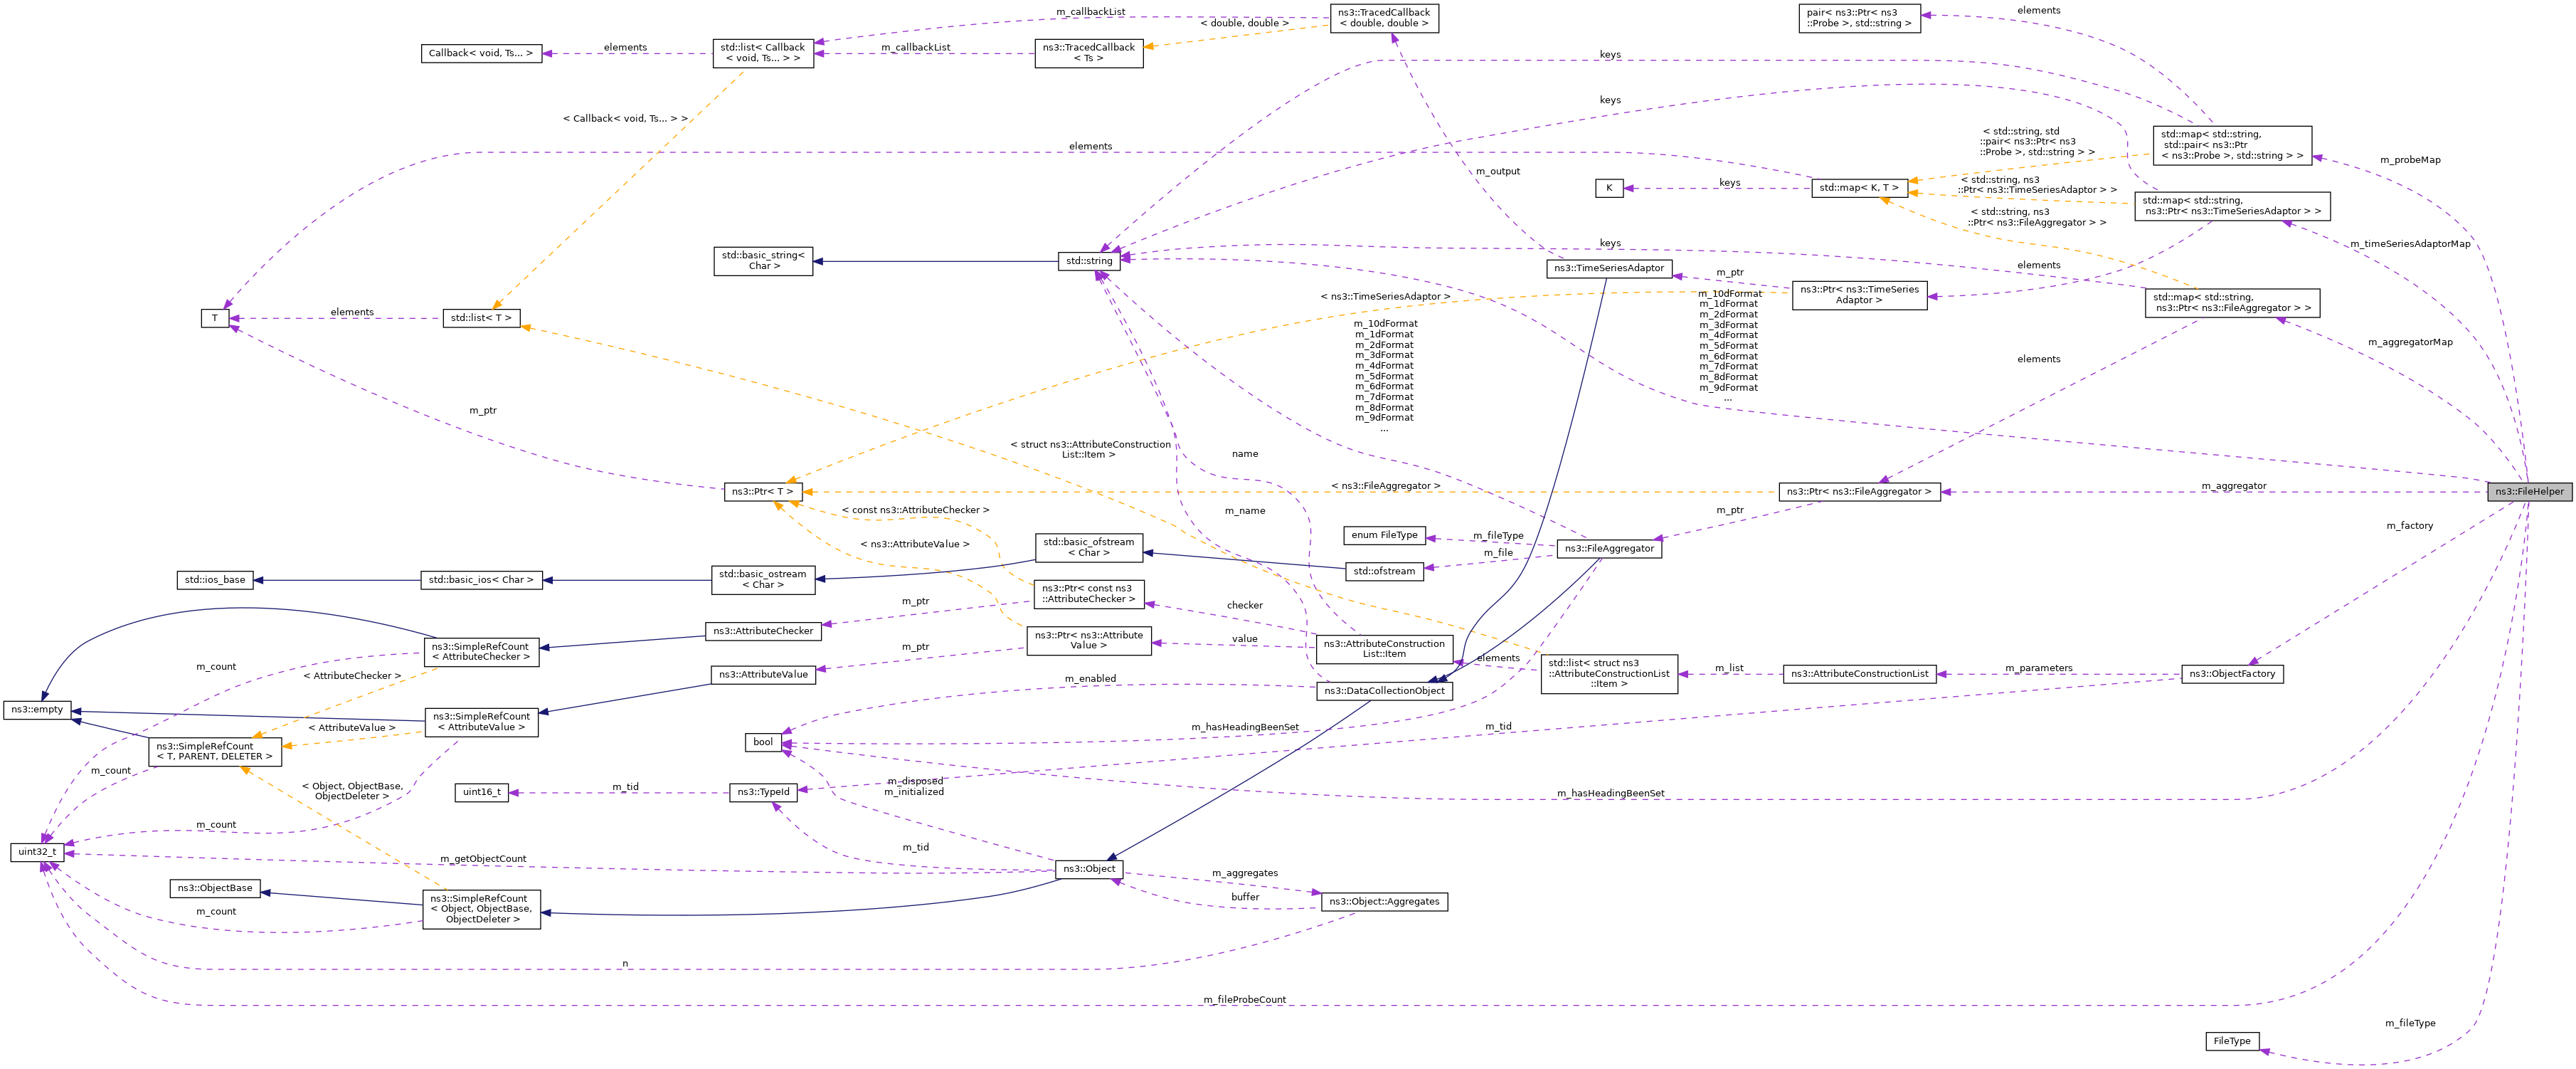This screenshot has height=1069, width=2576.
Task: Click the ns3::Ptr< ns3::AttributeValue > node
Action: 1089,641
